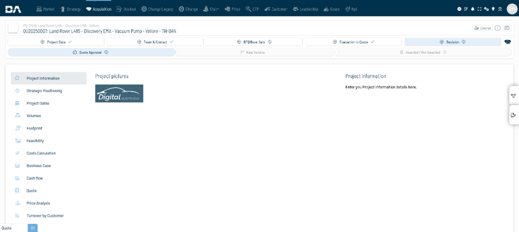Open the Market menu
Screen dimensions: 519x232
[45, 9]
